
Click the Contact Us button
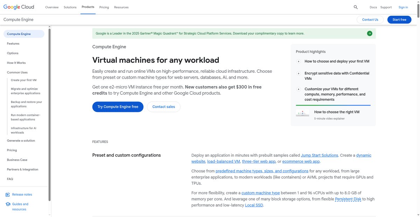(x=370, y=20)
